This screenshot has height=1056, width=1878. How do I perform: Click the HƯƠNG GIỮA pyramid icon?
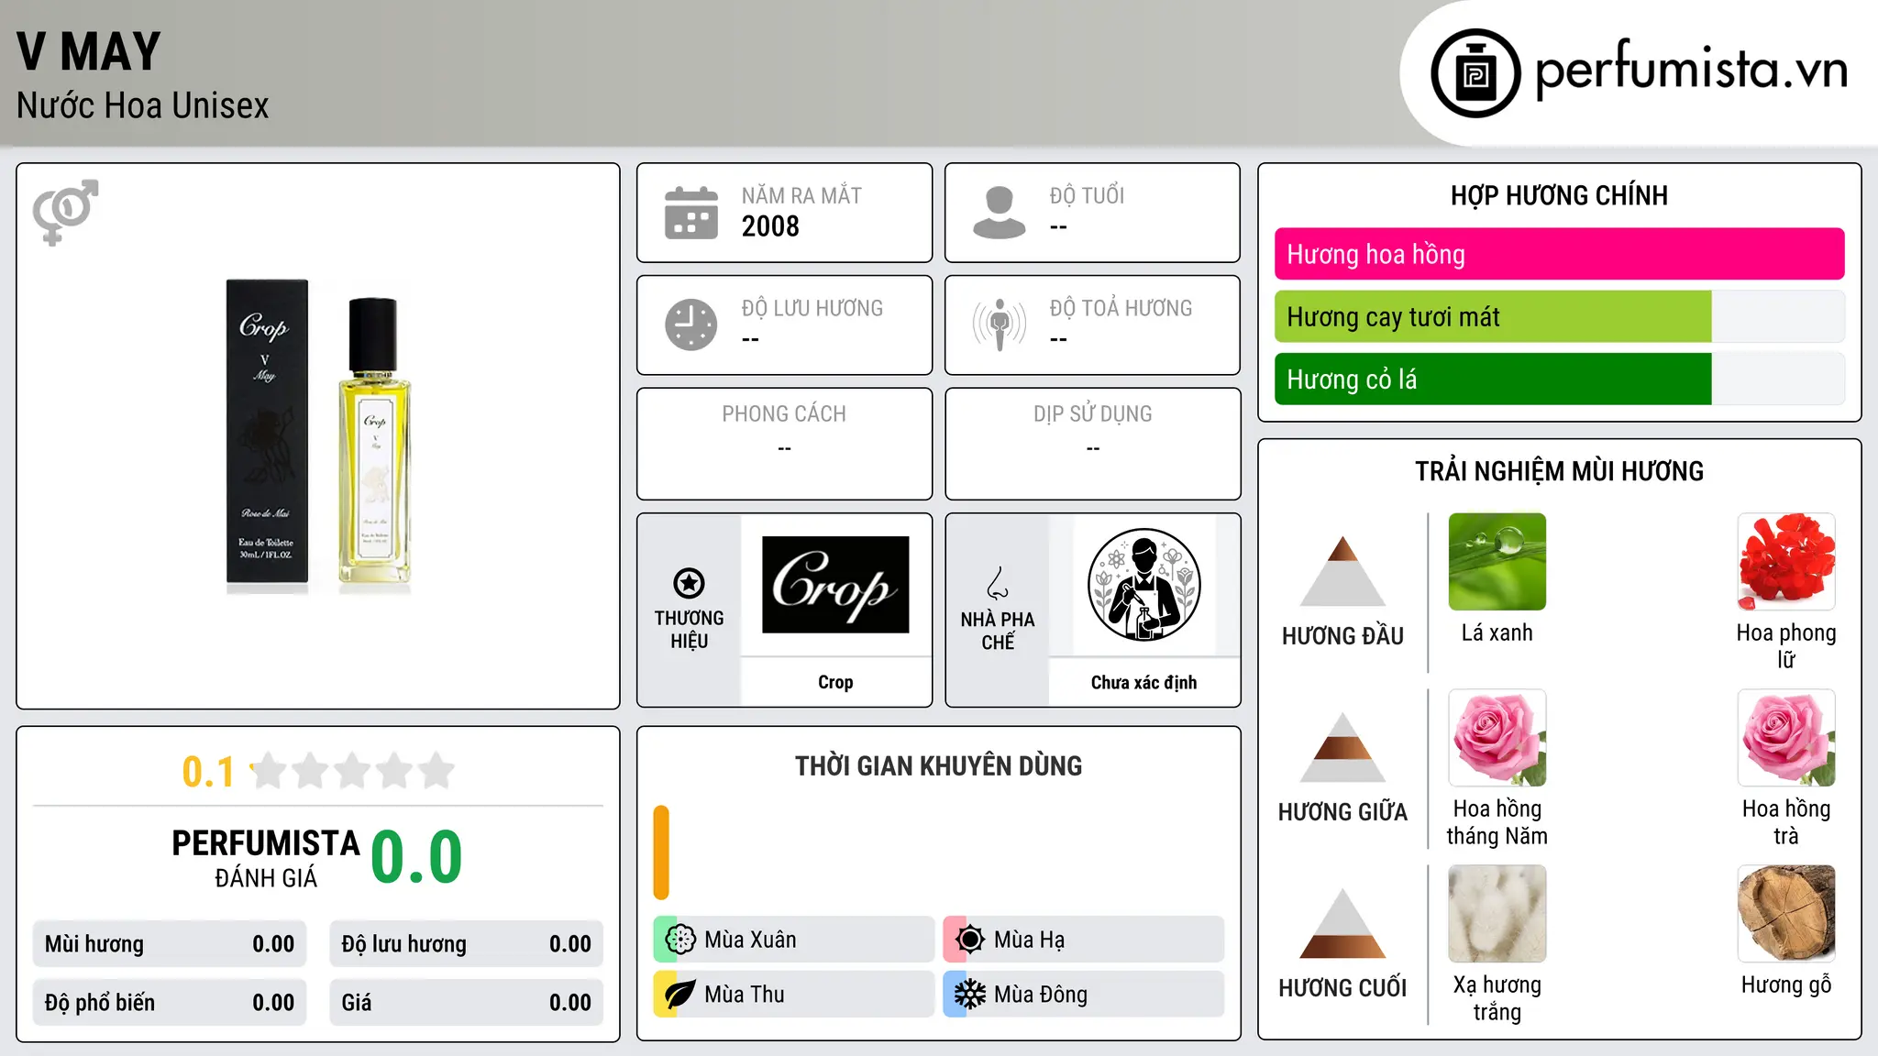pos(1342,747)
